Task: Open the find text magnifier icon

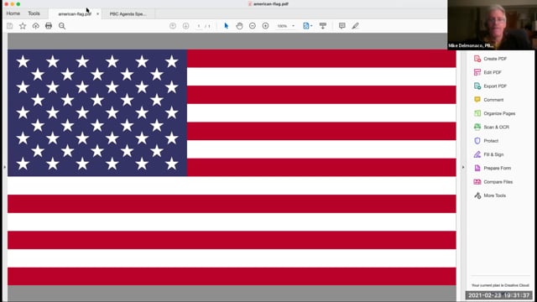Action: [62, 26]
